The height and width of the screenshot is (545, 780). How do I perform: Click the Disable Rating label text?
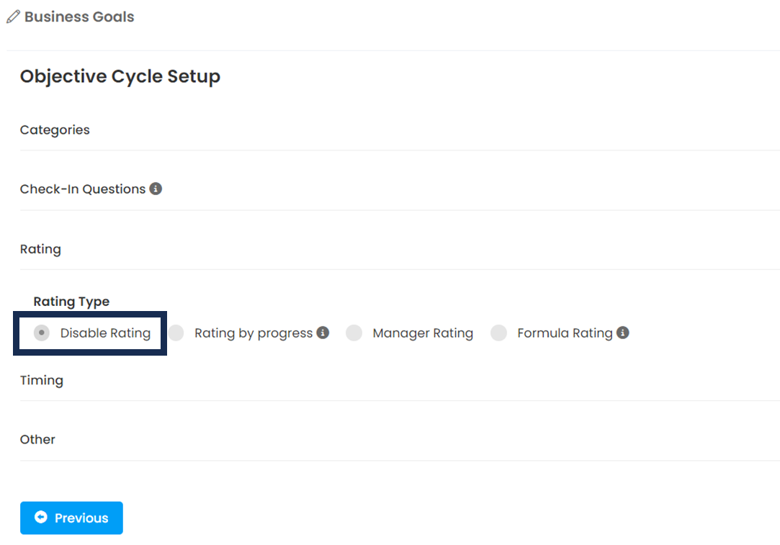[x=105, y=333]
